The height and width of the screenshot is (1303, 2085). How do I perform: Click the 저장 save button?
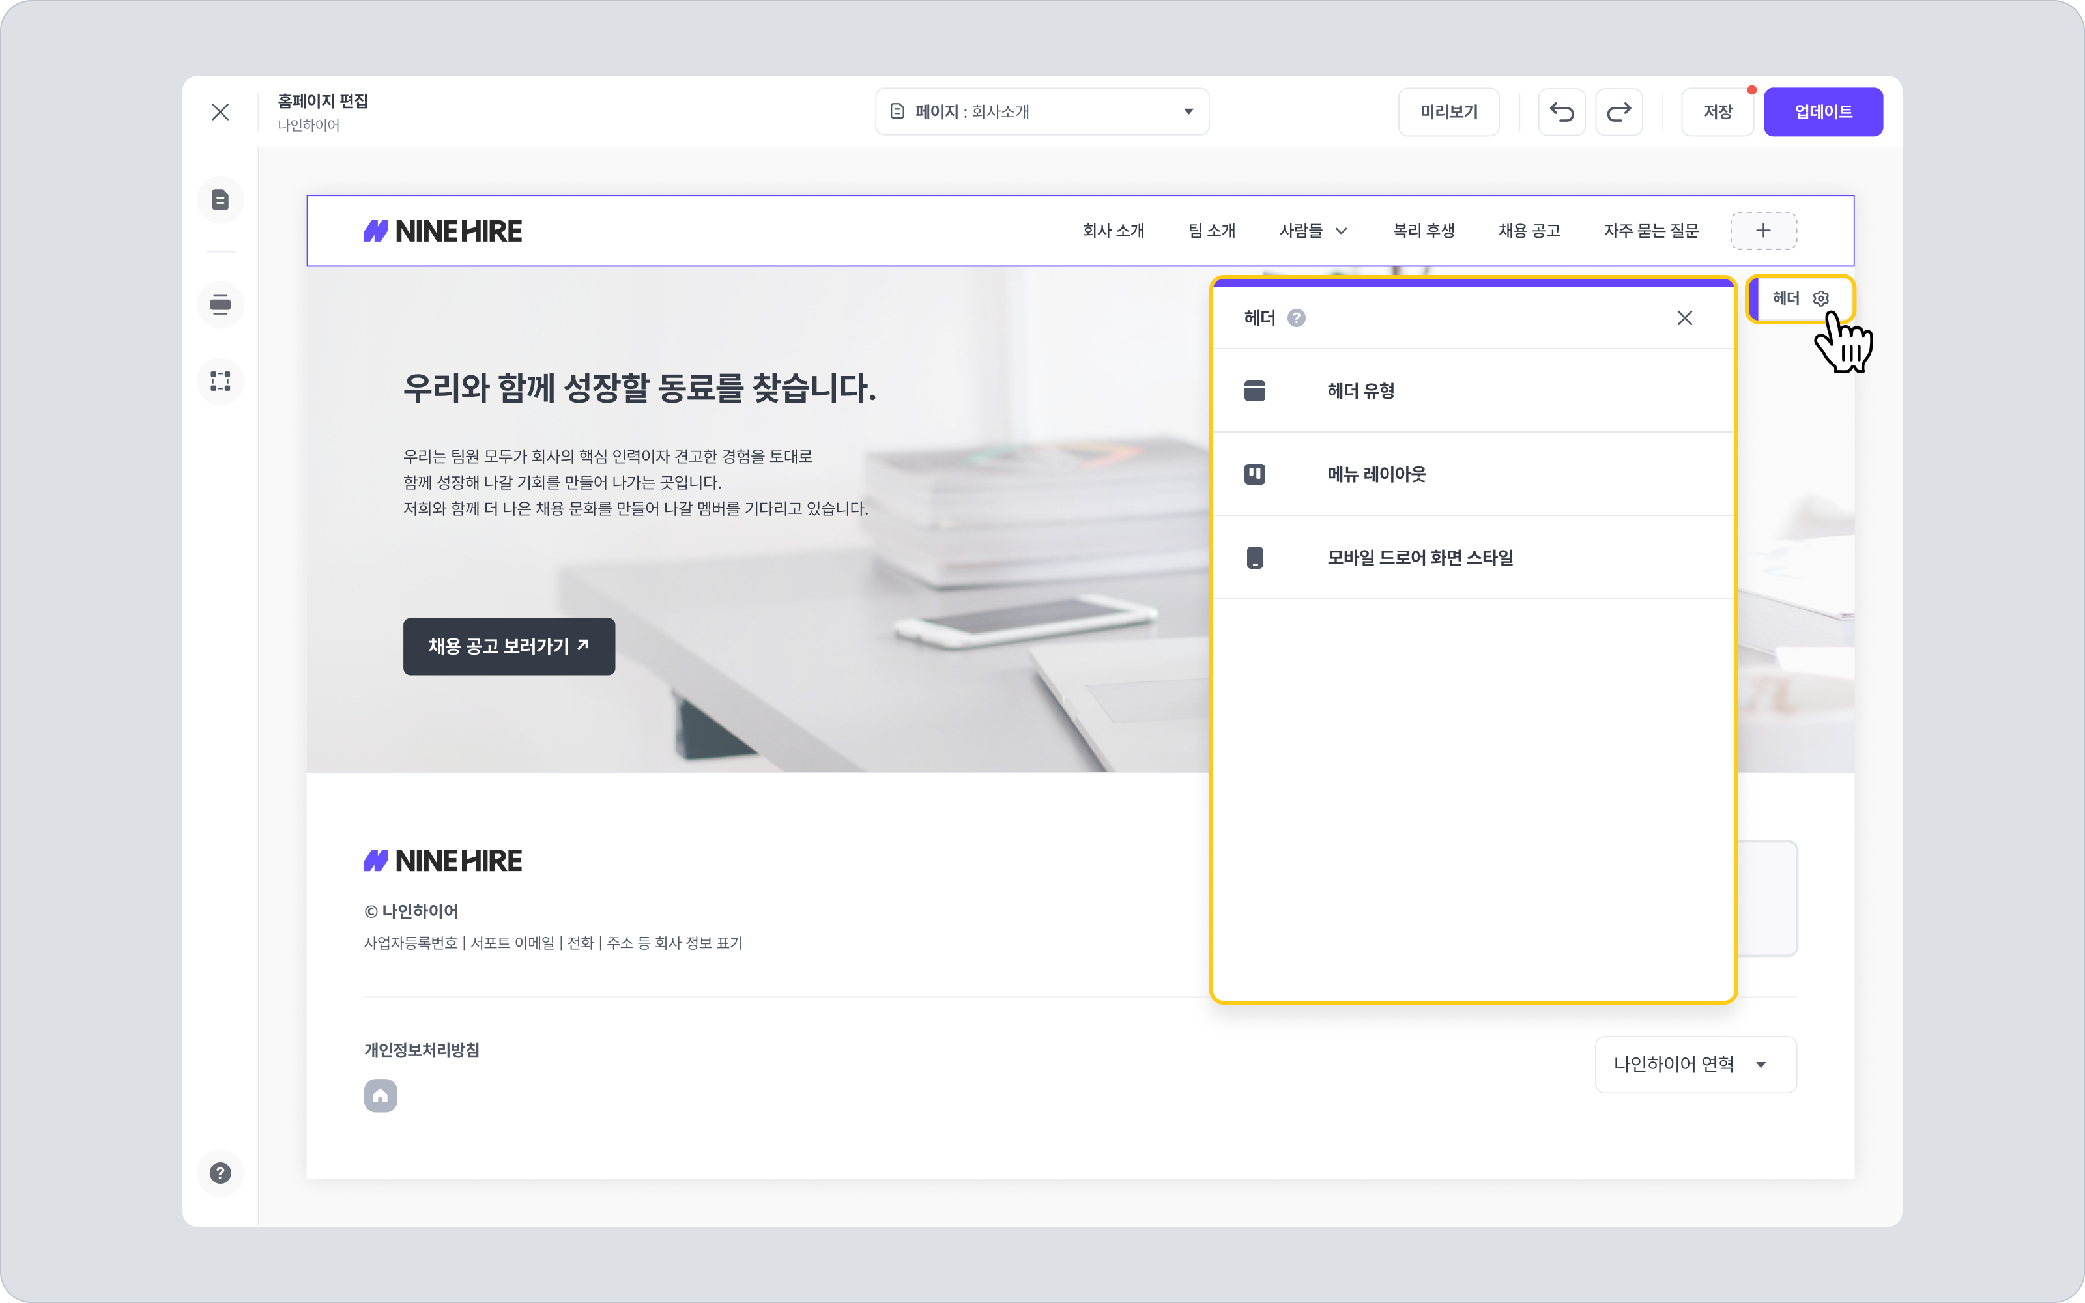tap(1717, 112)
